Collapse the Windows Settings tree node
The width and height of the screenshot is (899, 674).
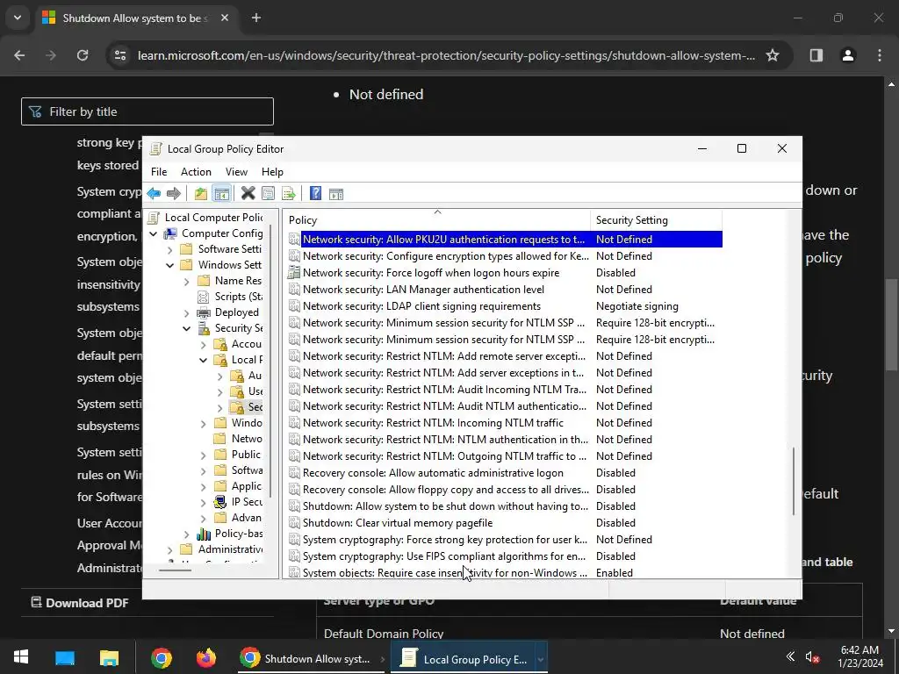[169, 265]
